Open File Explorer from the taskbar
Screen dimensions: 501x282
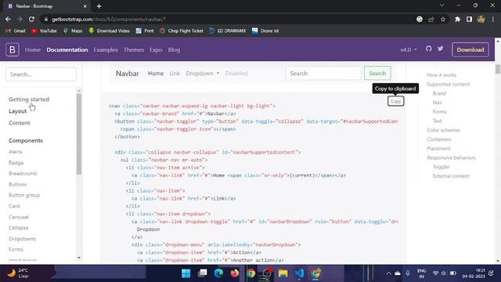283,273
